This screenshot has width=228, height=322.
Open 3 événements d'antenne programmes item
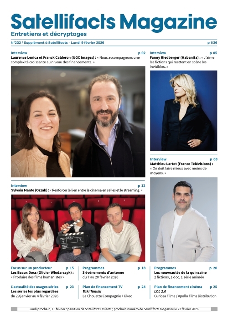tap(103, 273)
